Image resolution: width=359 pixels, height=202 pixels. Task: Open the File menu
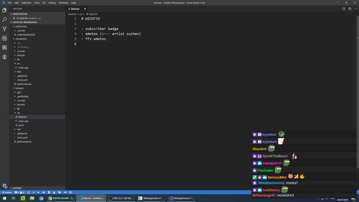(x=10, y=3)
